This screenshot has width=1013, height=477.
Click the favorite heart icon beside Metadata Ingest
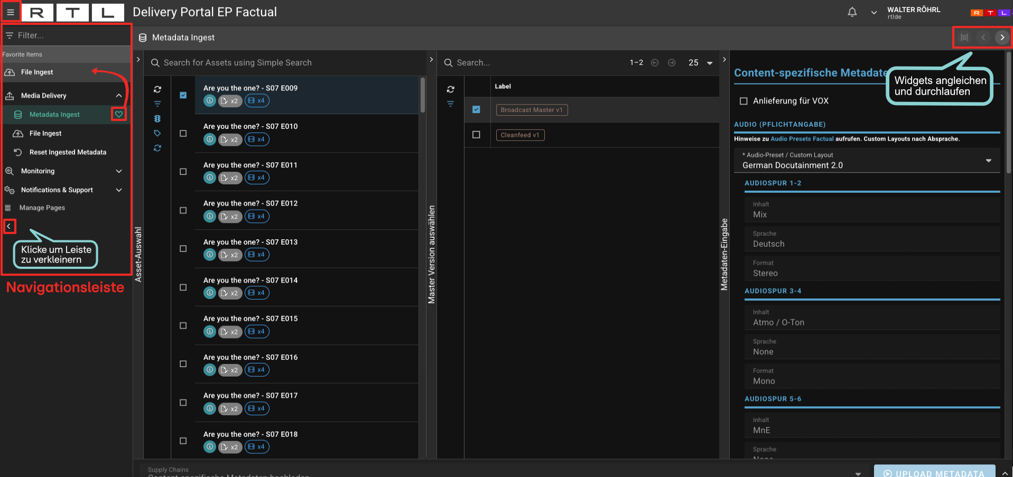click(119, 115)
